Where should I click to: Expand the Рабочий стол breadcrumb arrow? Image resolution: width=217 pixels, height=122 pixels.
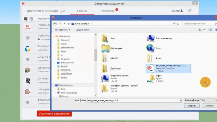[91, 24]
